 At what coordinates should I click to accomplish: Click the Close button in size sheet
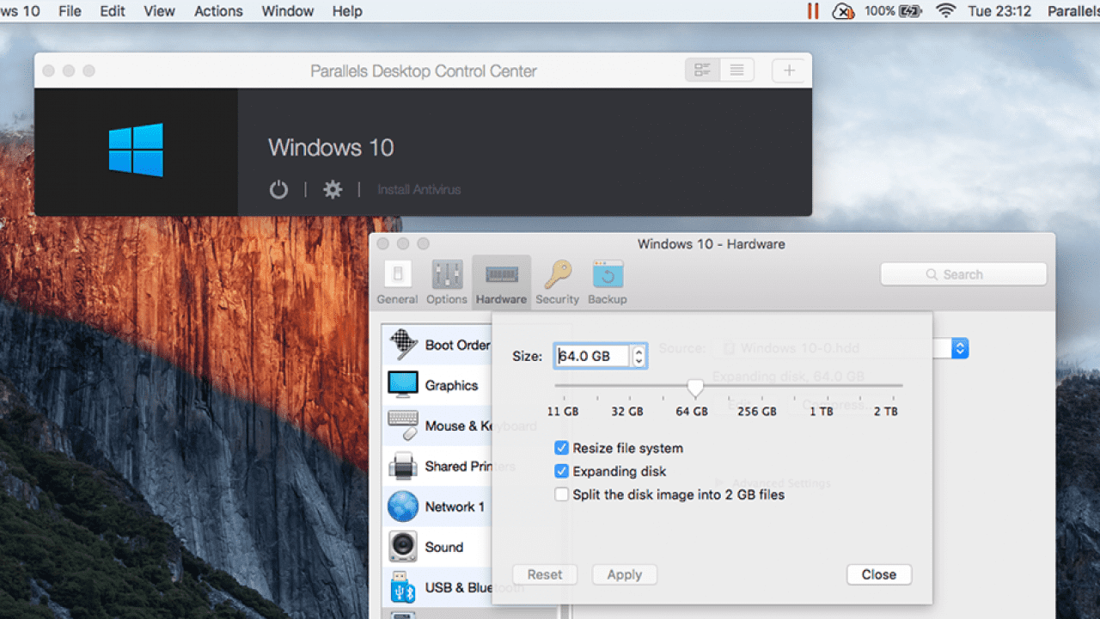coord(879,574)
